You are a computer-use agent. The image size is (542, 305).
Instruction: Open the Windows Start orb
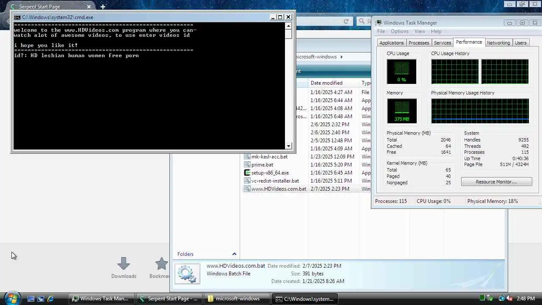pos(11,298)
